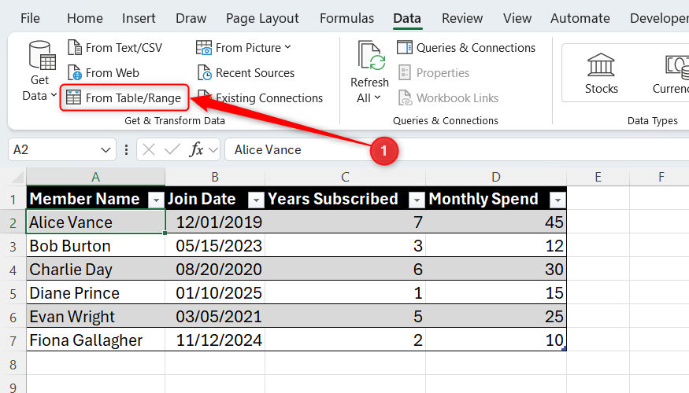Screen dimensions: 689x393
Task: Select the Alice Vance cell A2
Action: pos(95,222)
